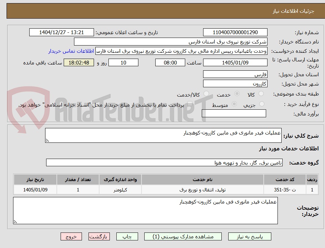Click the announcement date field 1404/12/27 - 13:21
This screenshot has width=325, height=248.
tap(62, 32)
